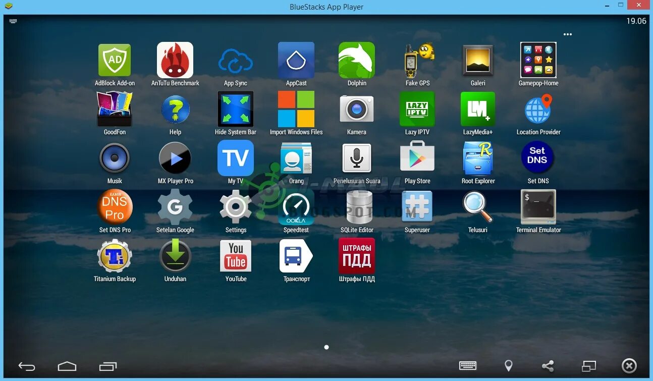Open the AdBlock Add-on app
Screen dimensions: 653x381
pyautogui.click(x=115, y=60)
